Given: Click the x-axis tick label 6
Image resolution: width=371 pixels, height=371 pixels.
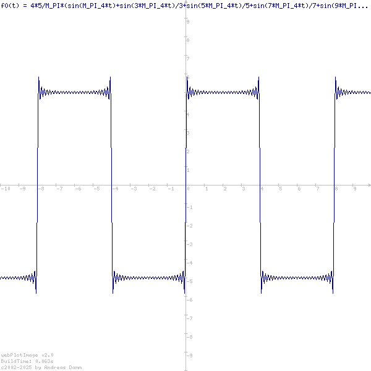Looking at the screenshot, I should [299, 189].
